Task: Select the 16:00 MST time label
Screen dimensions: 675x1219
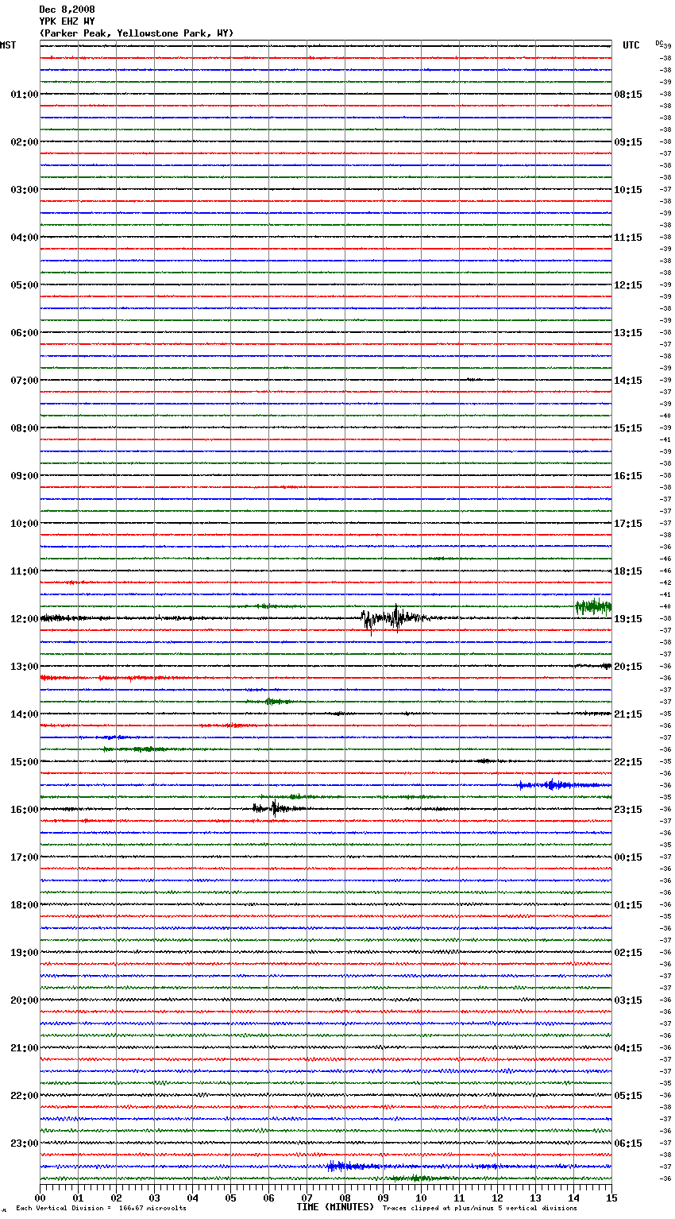Action: 24,810
